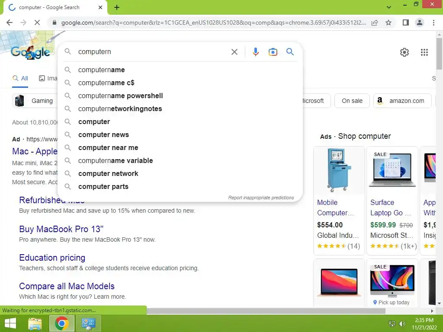Open a new browser tab

click(117, 7)
